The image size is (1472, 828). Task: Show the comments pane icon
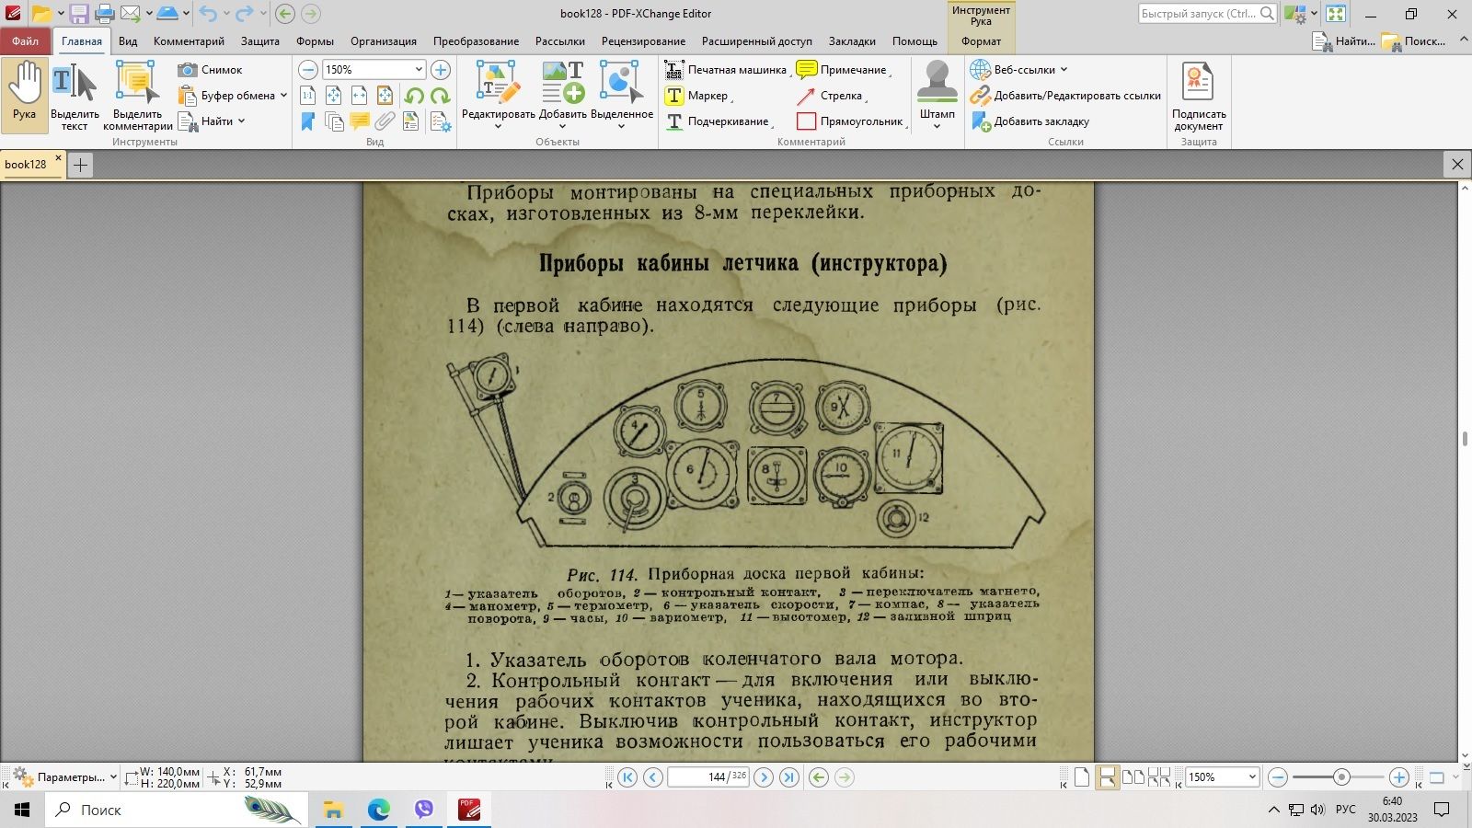click(360, 121)
